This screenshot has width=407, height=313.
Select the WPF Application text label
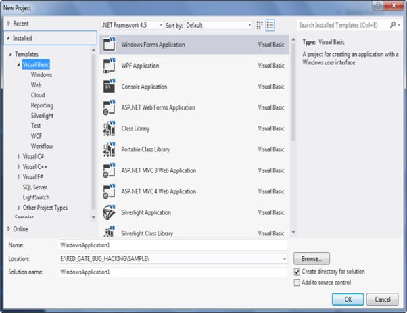[x=140, y=66]
